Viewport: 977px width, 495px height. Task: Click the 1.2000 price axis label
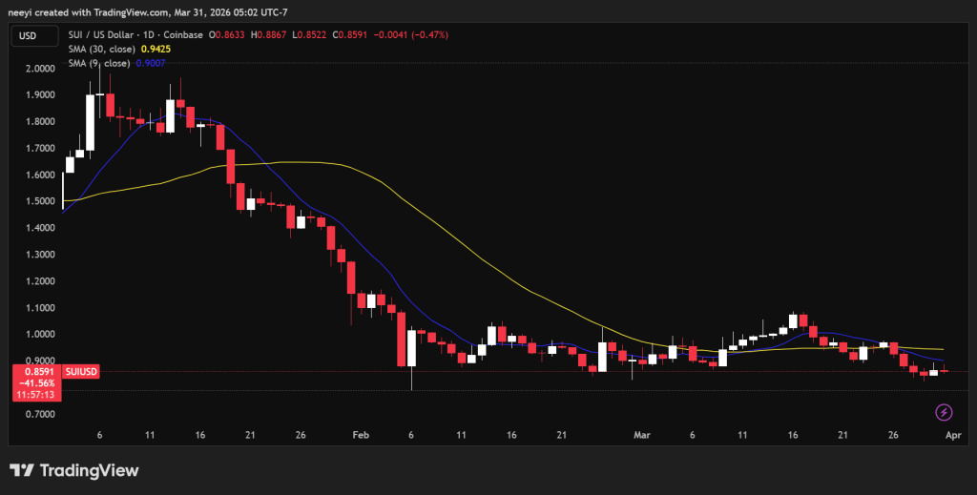click(40, 280)
